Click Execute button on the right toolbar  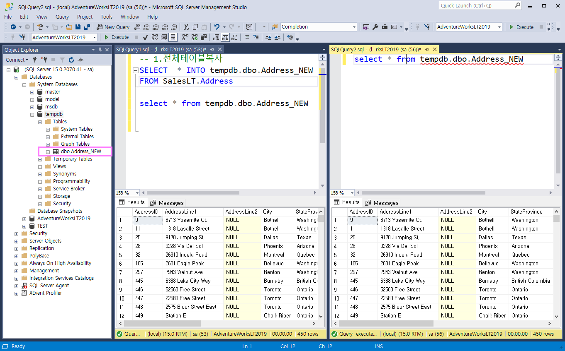click(x=521, y=27)
